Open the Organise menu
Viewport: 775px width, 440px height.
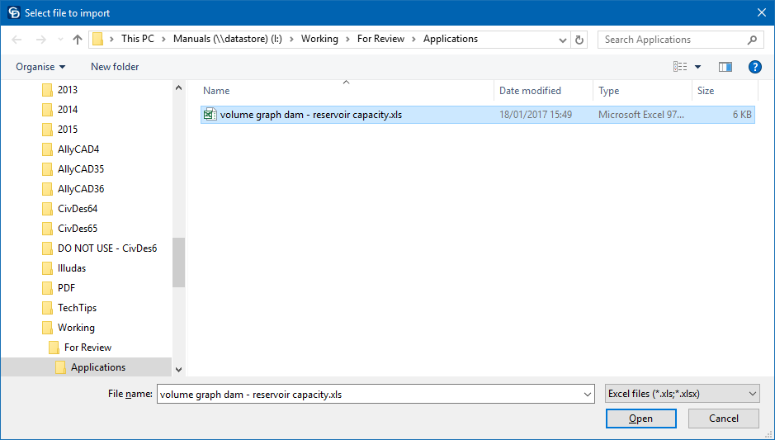40,67
